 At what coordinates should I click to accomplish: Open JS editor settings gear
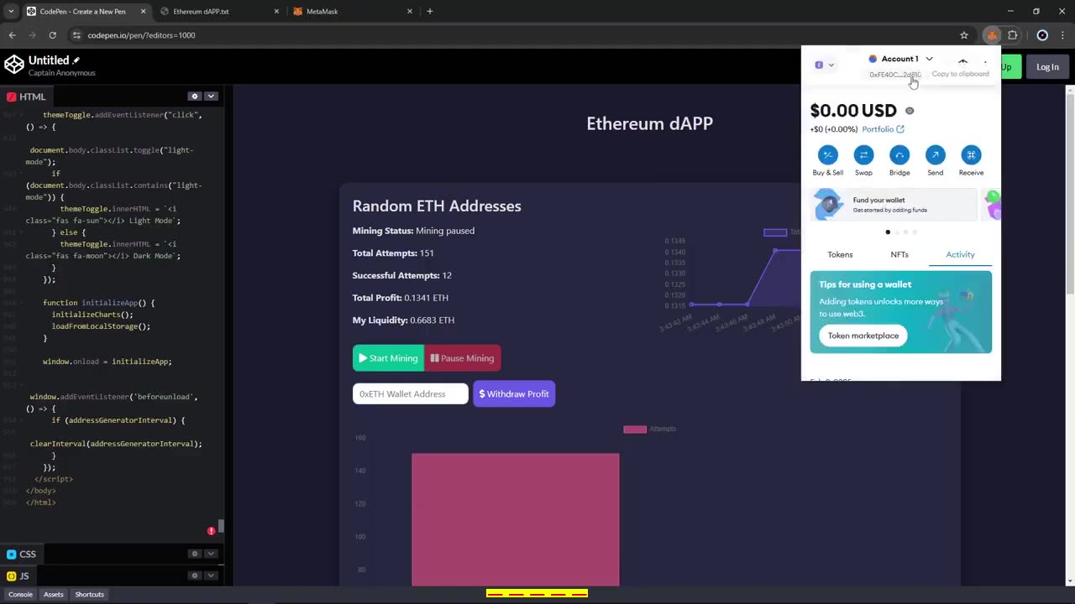(195, 575)
